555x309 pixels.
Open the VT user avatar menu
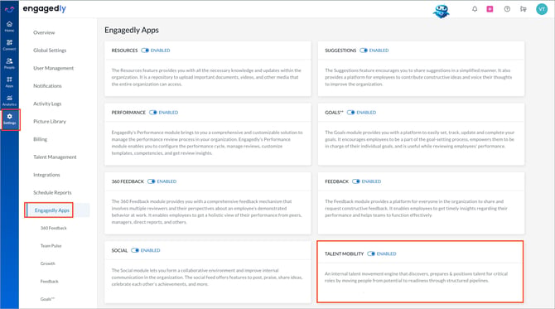542,9
